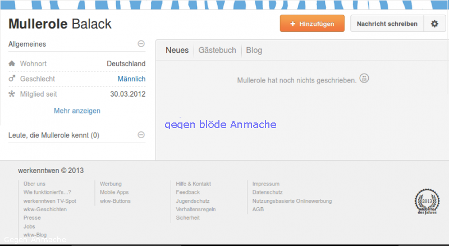Open the Blog tab
Viewport: 449px width, 246px height.
[x=254, y=51]
